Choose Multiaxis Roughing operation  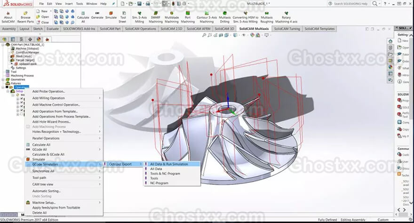(x=267, y=17)
